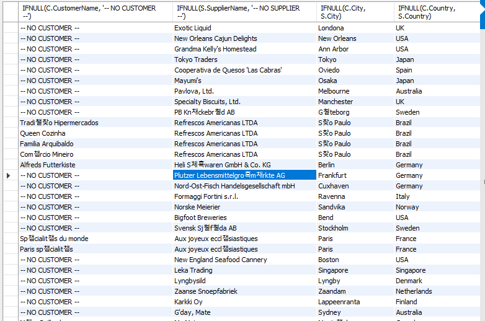The height and width of the screenshot is (321, 485).
Task: Select New England Seafood Cannery cell
Action: point(244,260)
